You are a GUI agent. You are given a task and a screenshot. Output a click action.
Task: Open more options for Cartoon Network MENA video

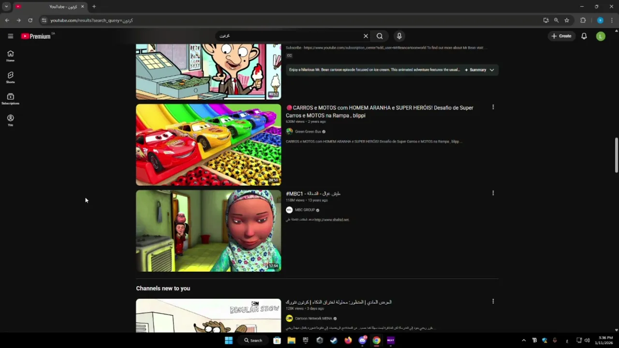coord(493,302)
